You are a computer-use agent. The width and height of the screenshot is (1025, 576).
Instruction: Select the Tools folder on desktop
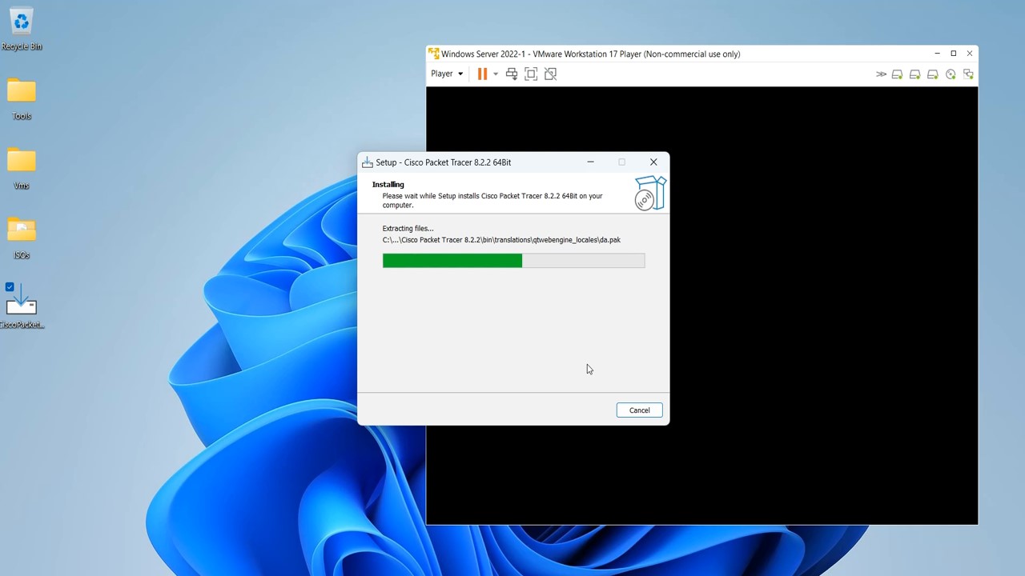pyautogui.click(x=22, y=99)
